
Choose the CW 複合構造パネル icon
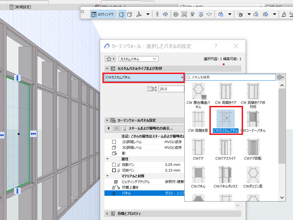coord(198,91)
